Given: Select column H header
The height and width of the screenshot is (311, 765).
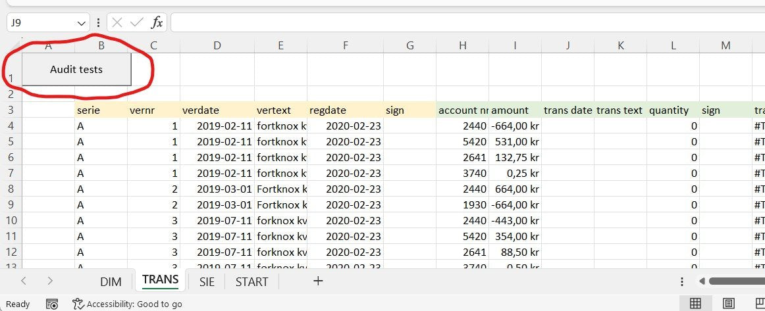Looking at the screenshot, I should (462, 45).
